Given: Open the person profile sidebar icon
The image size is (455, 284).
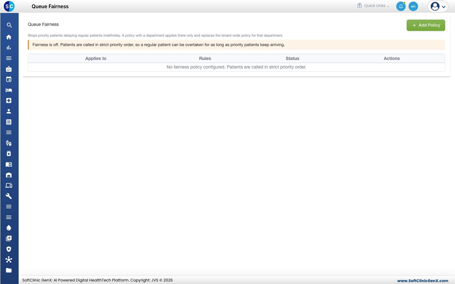Looking at the screenshot, I should pos(9,111).
